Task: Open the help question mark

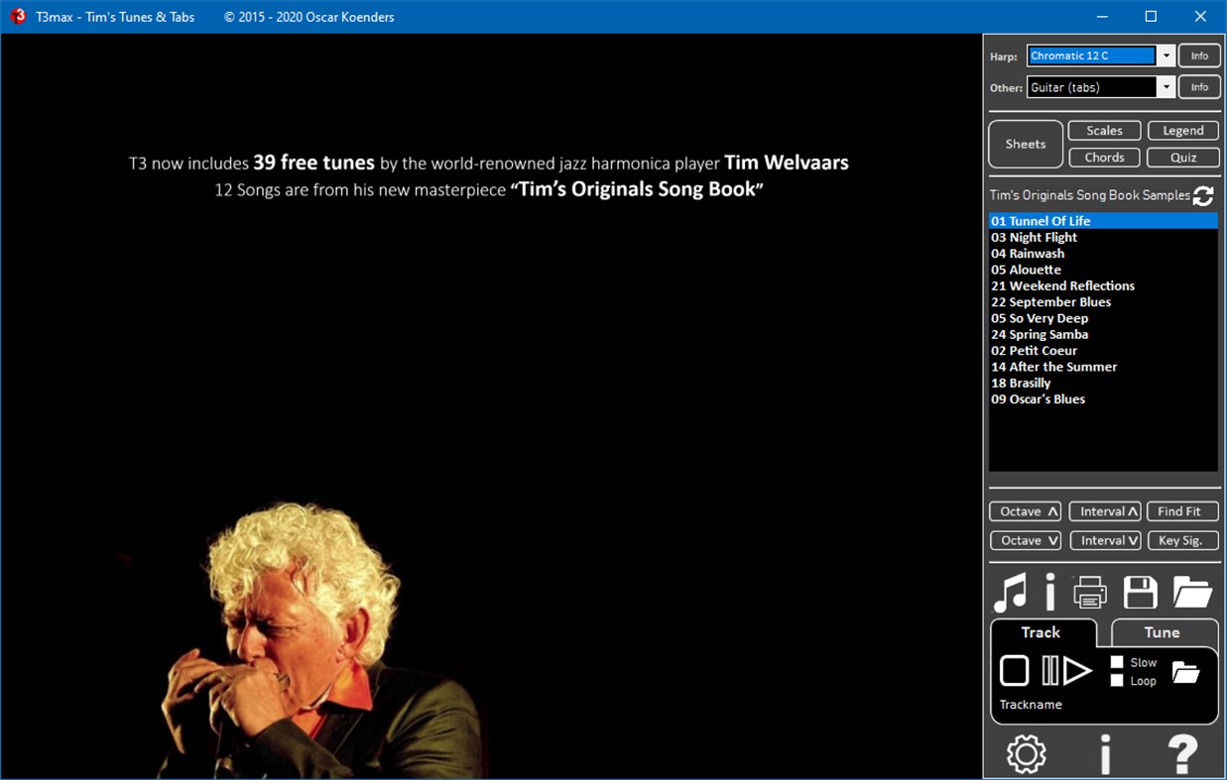Action: point(1182,753)
